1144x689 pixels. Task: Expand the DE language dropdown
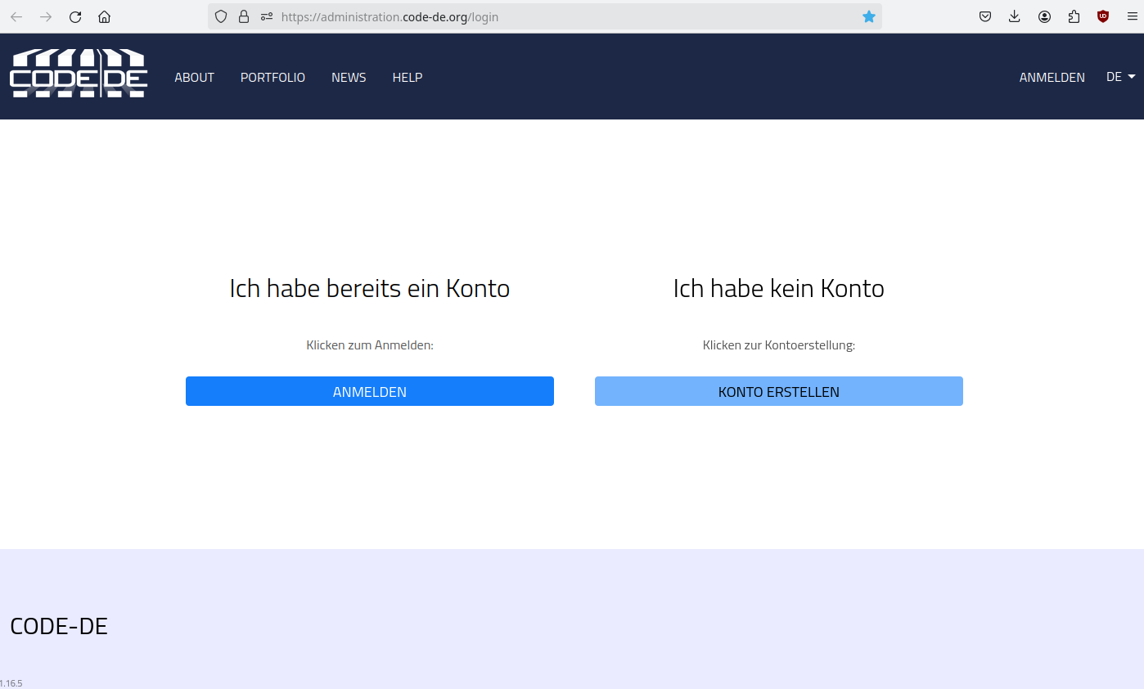pos(1120,77)
